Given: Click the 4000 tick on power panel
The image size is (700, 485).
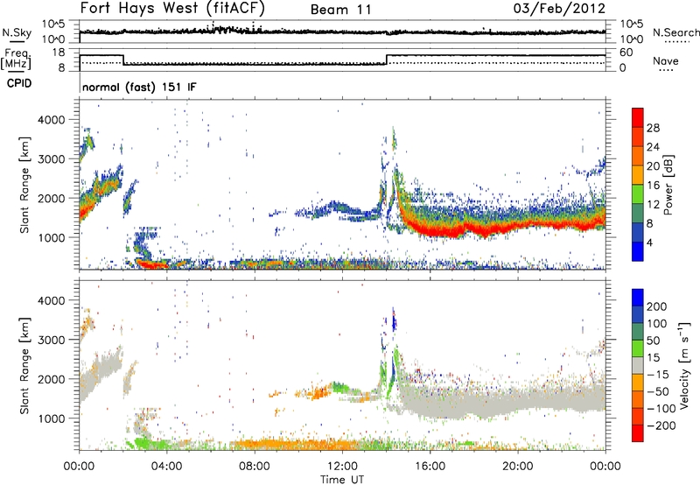Looking at the screenshot, I should [x=52, y=120].
